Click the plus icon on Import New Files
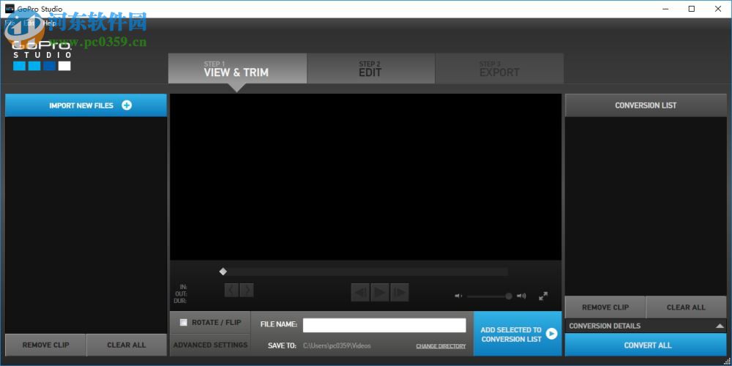The height and width of the screenshot is (366, 732). pos(127,105)
